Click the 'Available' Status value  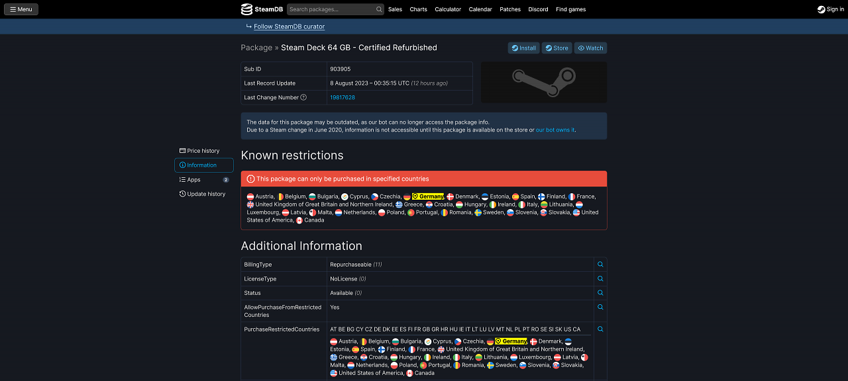341,293
